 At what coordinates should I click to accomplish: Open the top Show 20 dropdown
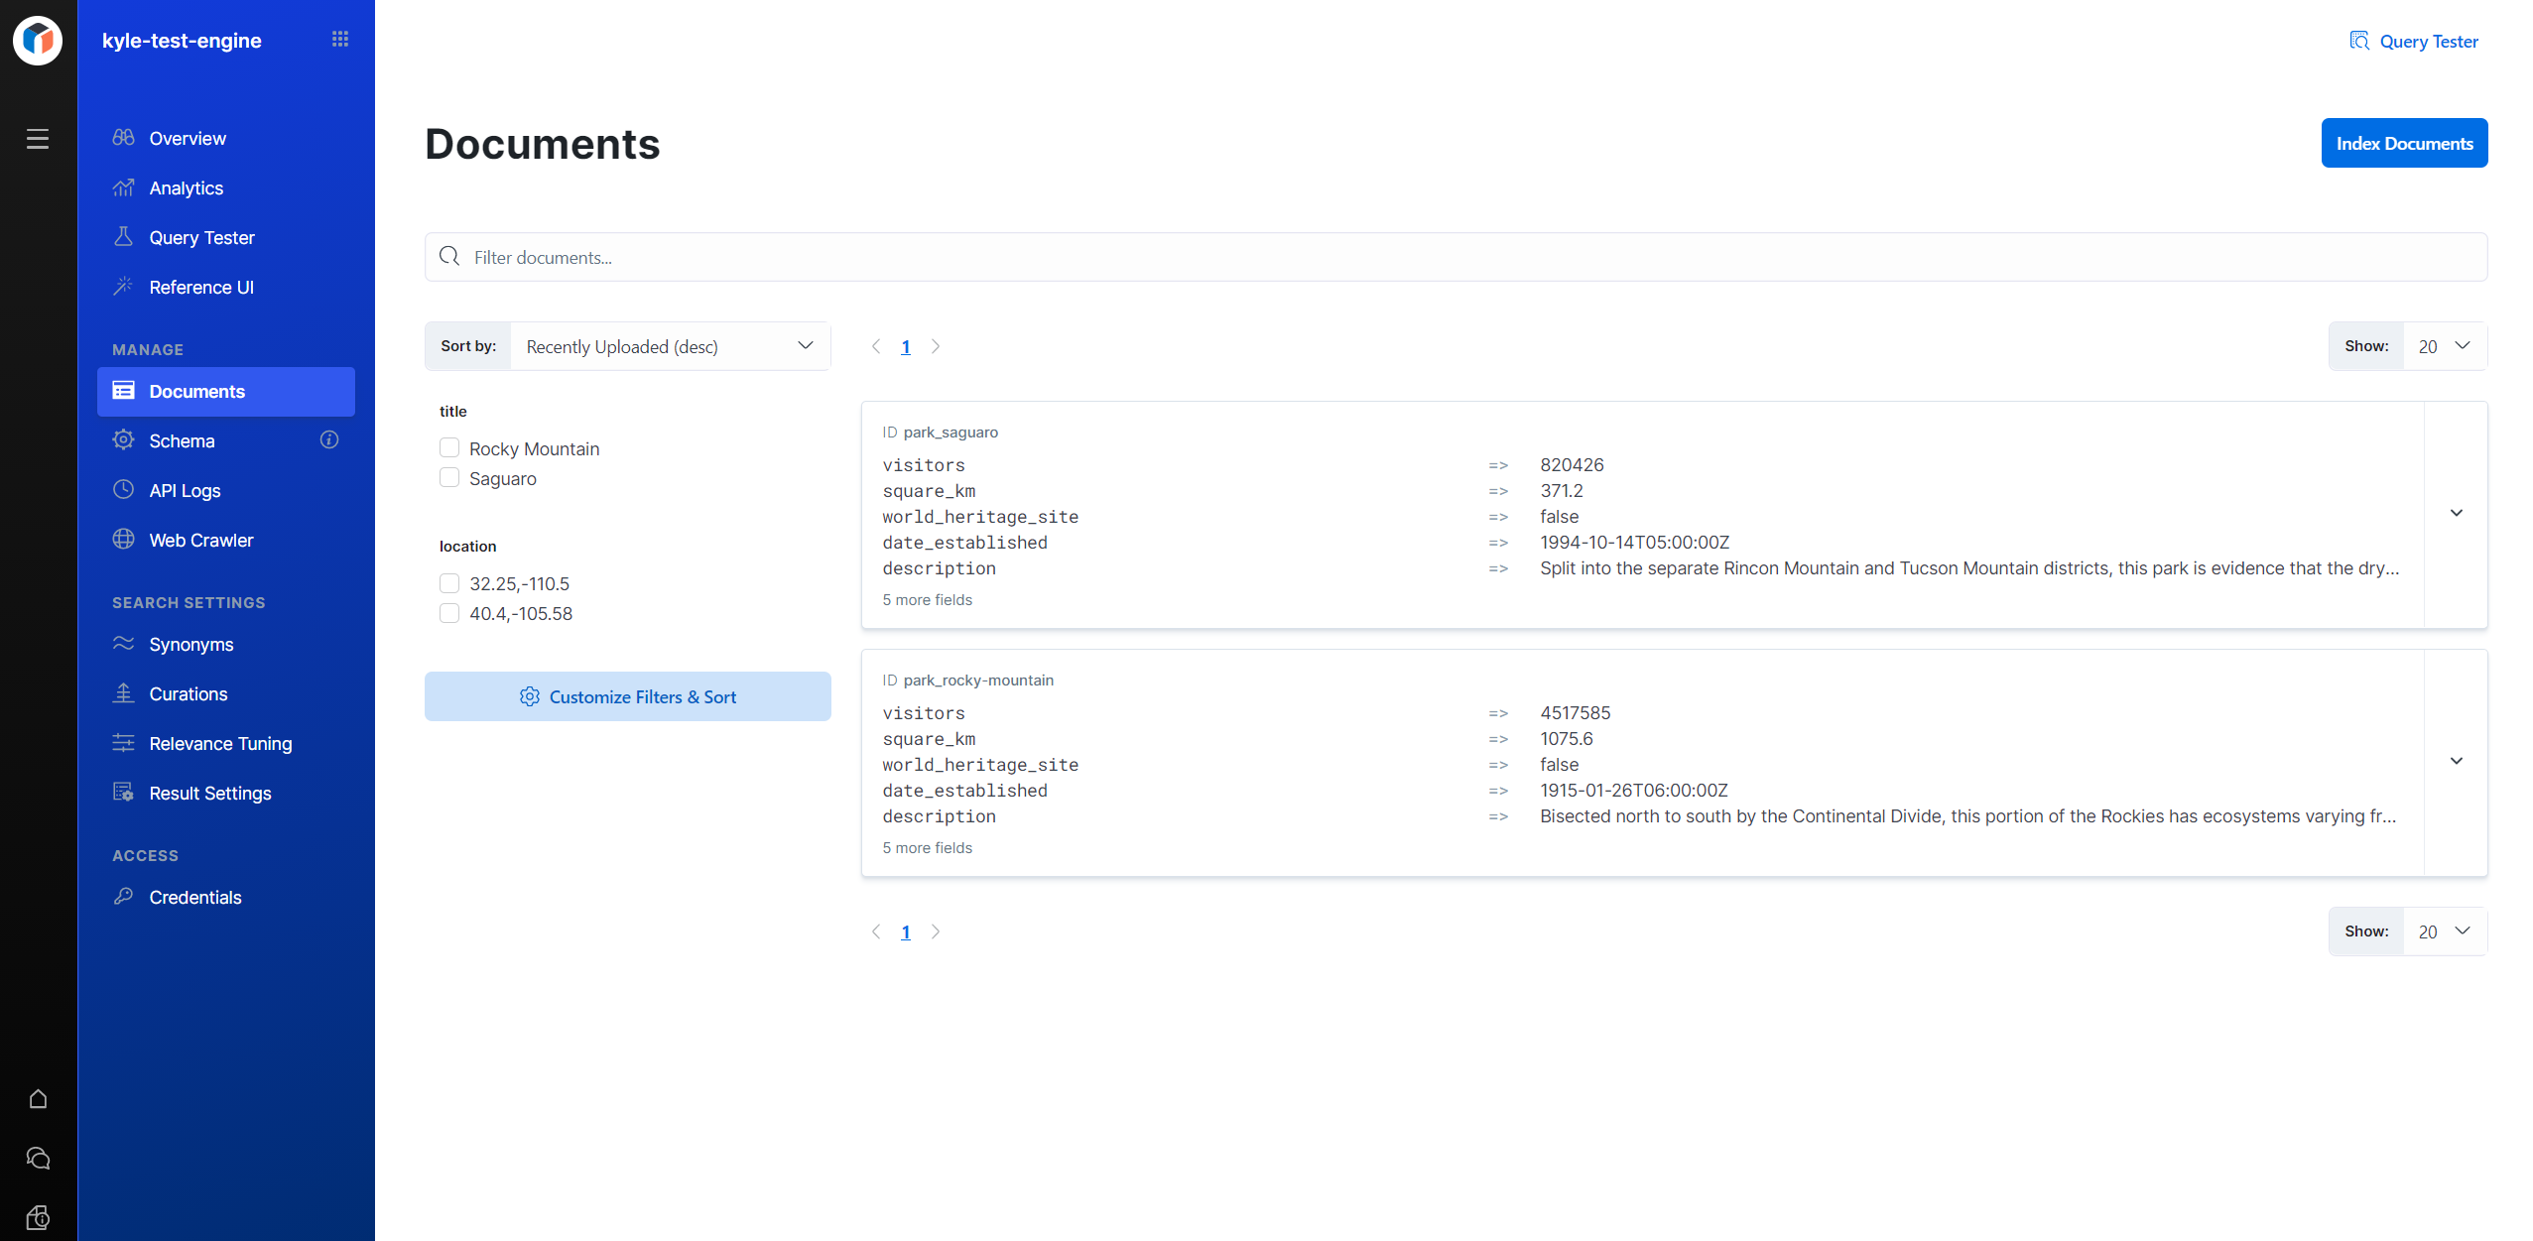2444,346
